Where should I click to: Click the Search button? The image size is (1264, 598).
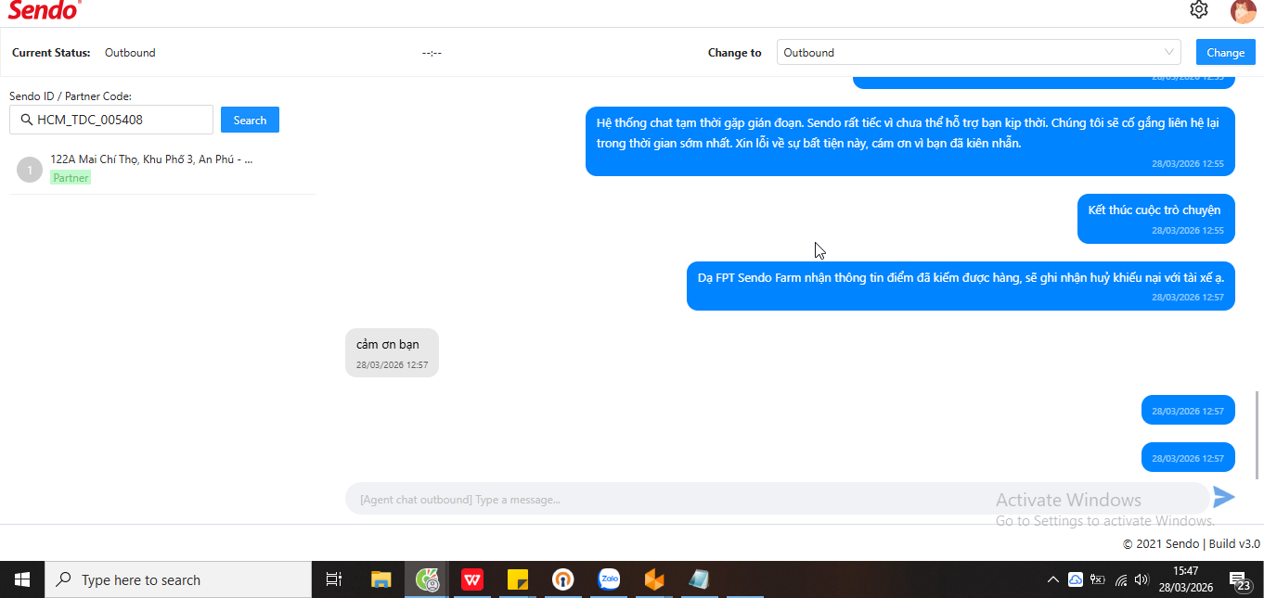250,120
